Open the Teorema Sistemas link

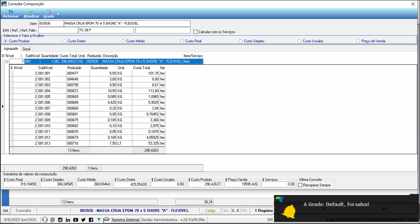125,220
